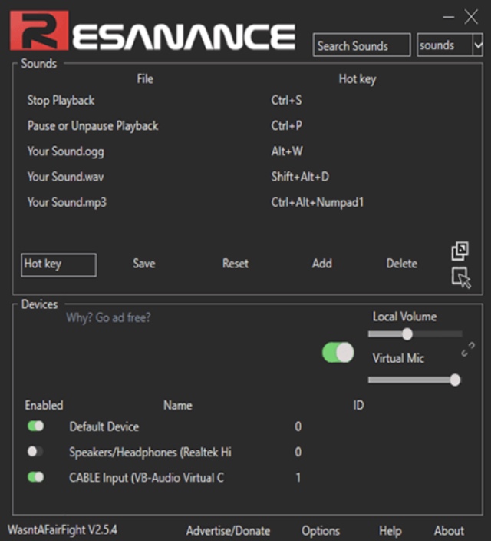Toggle the Default Device enabled switch
This screenshot has height=541, width=491.
click(35, 426)
